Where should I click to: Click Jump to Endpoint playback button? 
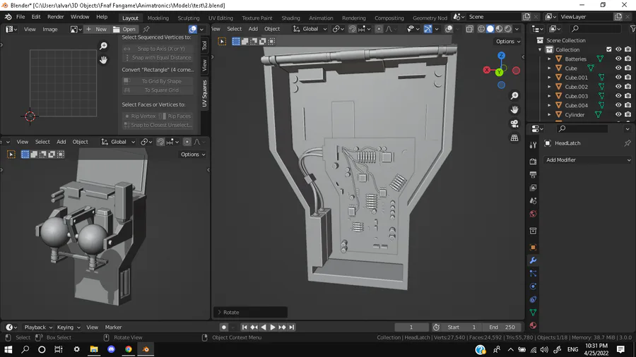(x=291, y=327)
